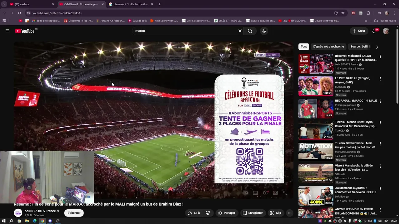Open Discord from the taskbar
Screen dimensions: 399x224
(50, 221)
